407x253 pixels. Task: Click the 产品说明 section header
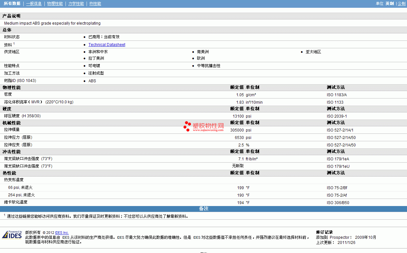[x=11, y=16]
